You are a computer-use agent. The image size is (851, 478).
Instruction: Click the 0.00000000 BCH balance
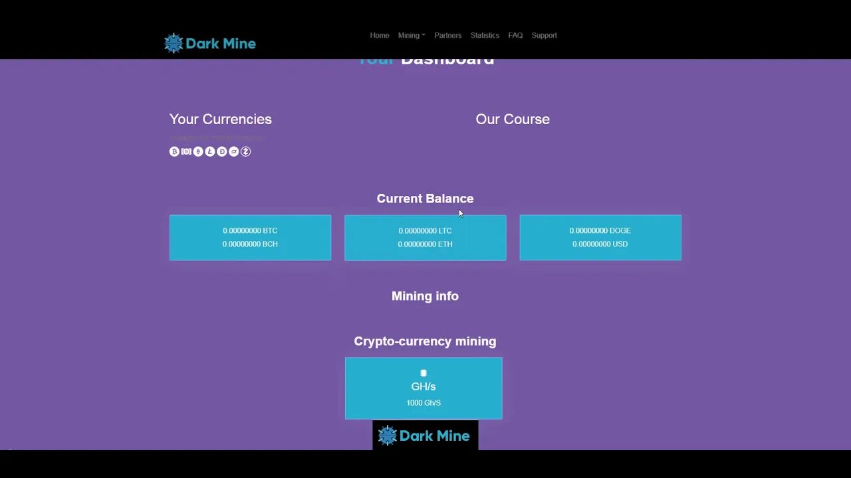coord(250,244)
